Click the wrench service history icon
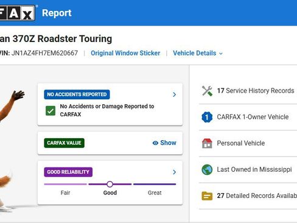 [207, 91]
